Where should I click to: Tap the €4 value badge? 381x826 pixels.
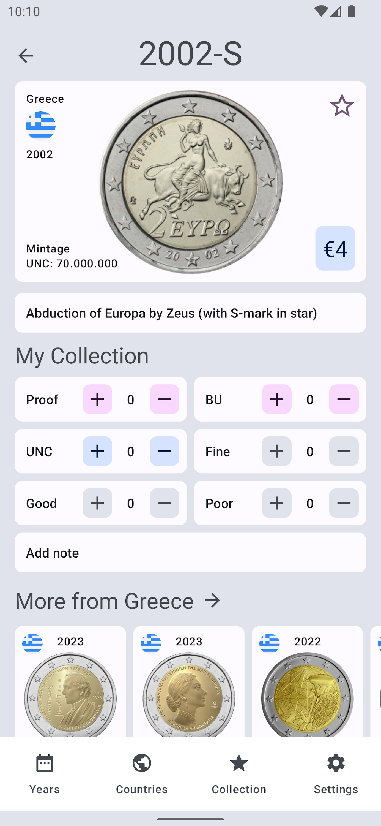(x=335, y=248)
